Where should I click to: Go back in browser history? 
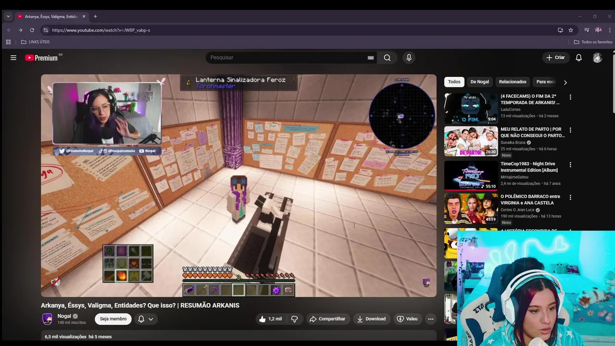point(9,30)
